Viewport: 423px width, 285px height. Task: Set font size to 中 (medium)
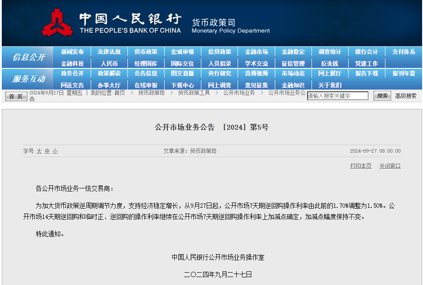click(47, 151)
